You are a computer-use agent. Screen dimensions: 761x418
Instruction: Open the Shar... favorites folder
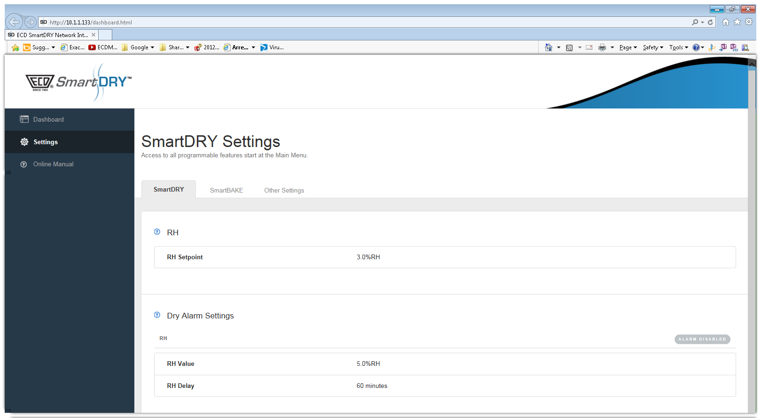pyautogui.click(x=174, y=47)
